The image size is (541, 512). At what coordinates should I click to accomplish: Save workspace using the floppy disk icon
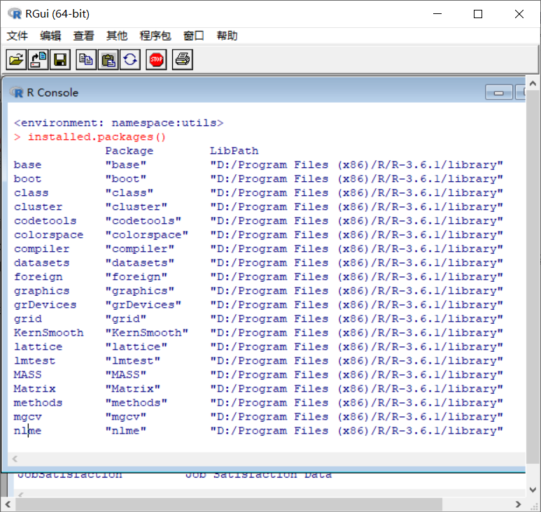pos(60,59)
